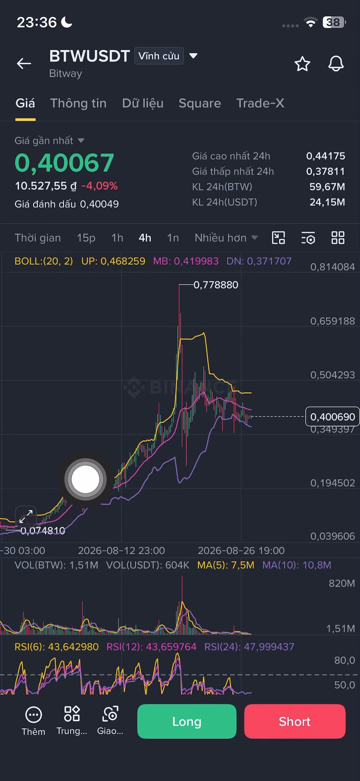This screenshot has width=360, height=781.
Task: Tap the MA(5): 7,5M volume label
Action: pos(226,565)
